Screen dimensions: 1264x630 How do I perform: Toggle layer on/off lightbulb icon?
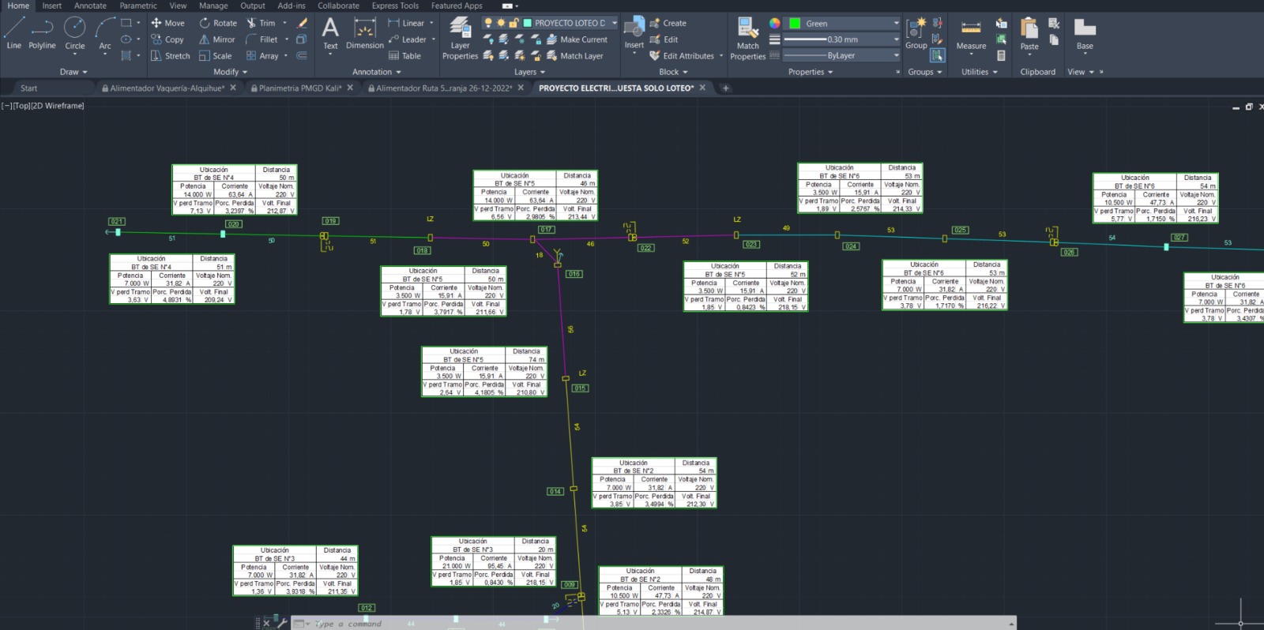[488, 23]
